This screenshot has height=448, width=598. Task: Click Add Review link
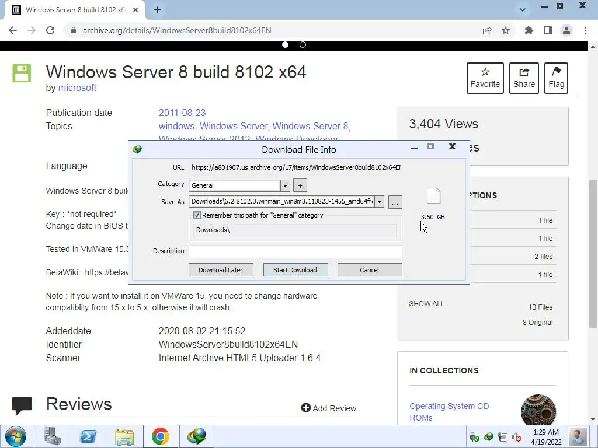point(329,408)
